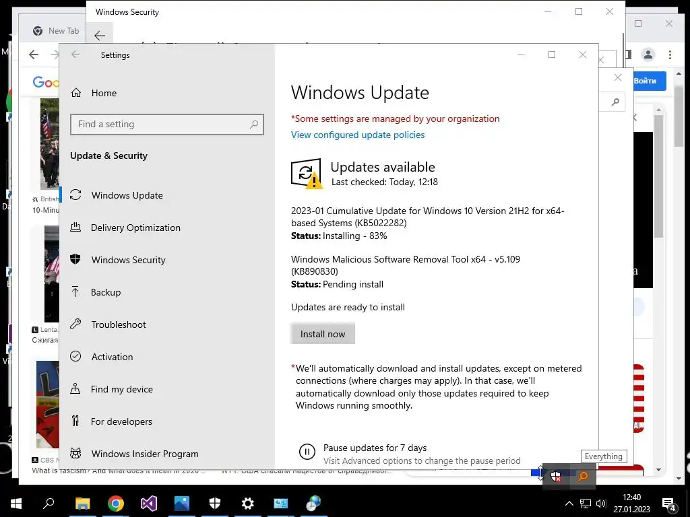Switch to Chrome on taskbar
Image resolution: width=690 pixels, height=517 pixels.
(x=116, y=504)
